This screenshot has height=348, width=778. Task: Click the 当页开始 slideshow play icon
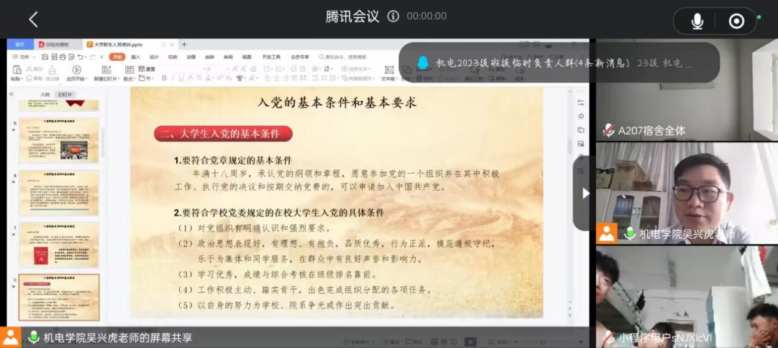76,70
